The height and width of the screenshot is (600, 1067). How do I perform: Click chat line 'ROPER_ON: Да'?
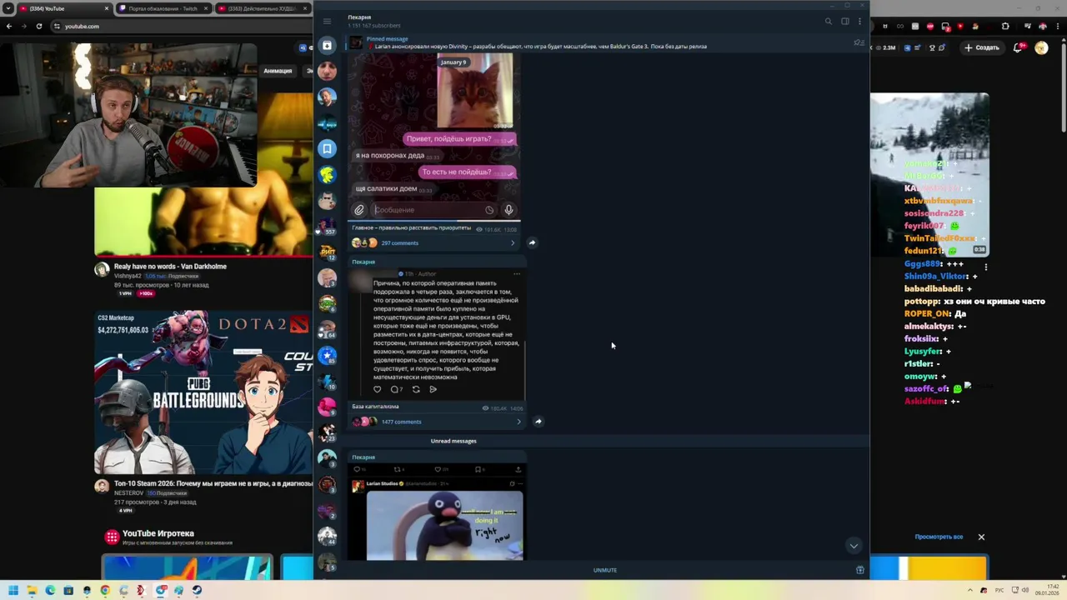coord(935,314)
